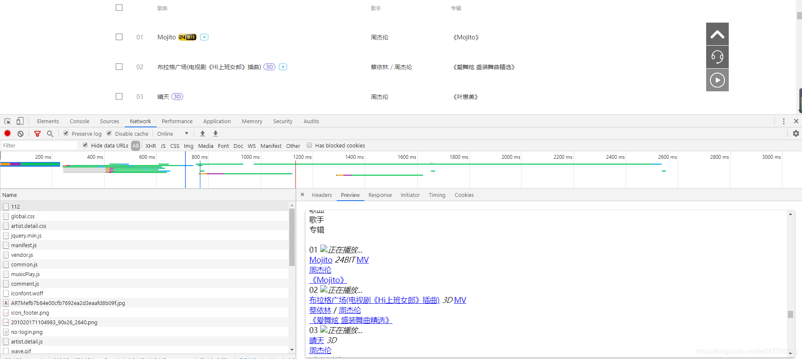Toggle the network filter funnel icon

coord(37,134)
